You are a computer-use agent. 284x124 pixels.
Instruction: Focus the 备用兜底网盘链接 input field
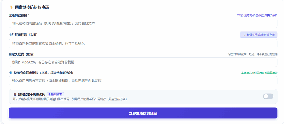(143, 81)
